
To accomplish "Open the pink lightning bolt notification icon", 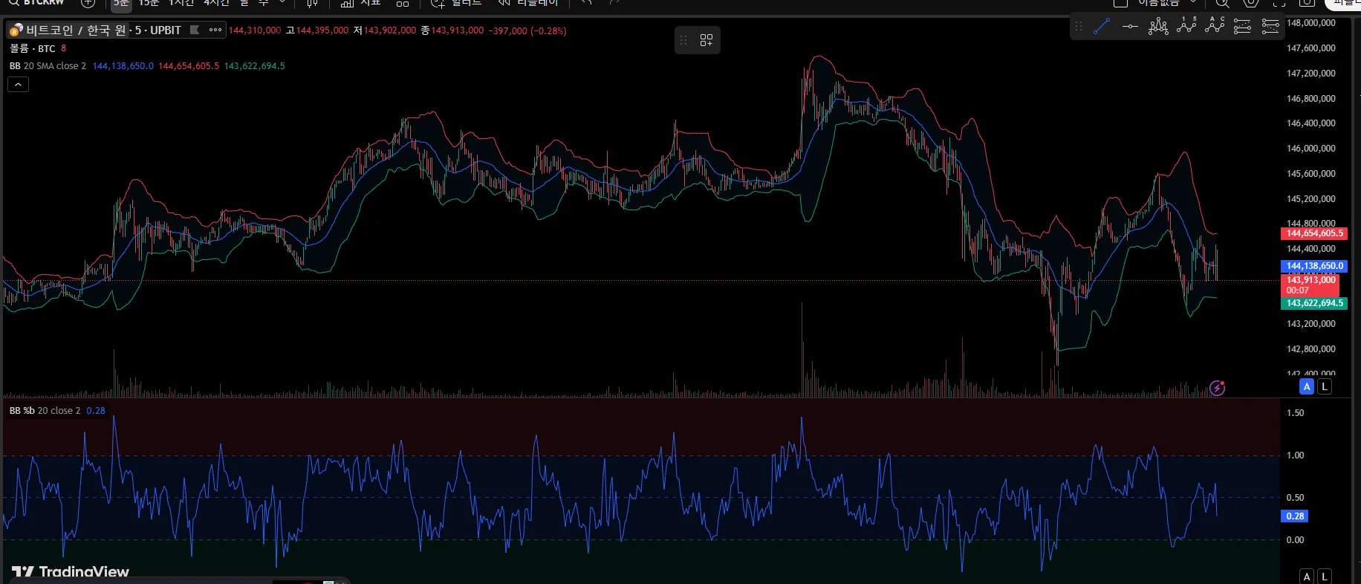I will tap(1217, 388).
